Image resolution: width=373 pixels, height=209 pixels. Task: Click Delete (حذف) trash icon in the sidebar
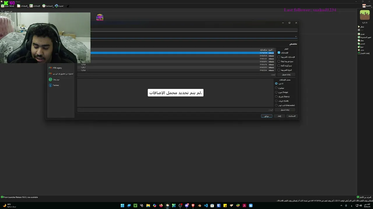coord(359,50)
